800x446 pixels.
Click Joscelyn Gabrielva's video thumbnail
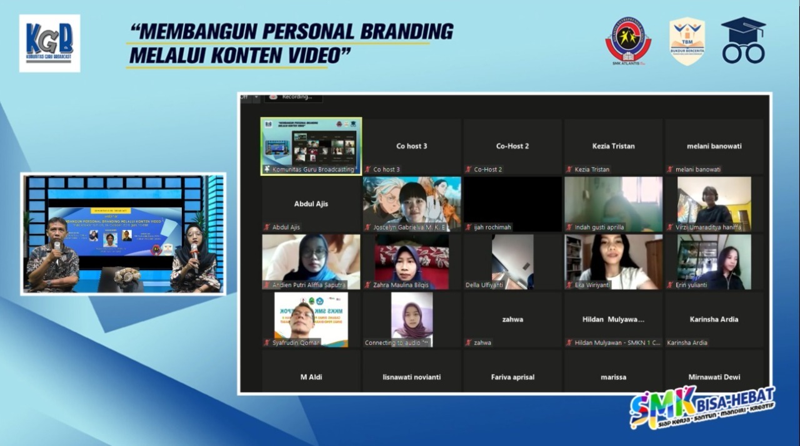(411, 203)
